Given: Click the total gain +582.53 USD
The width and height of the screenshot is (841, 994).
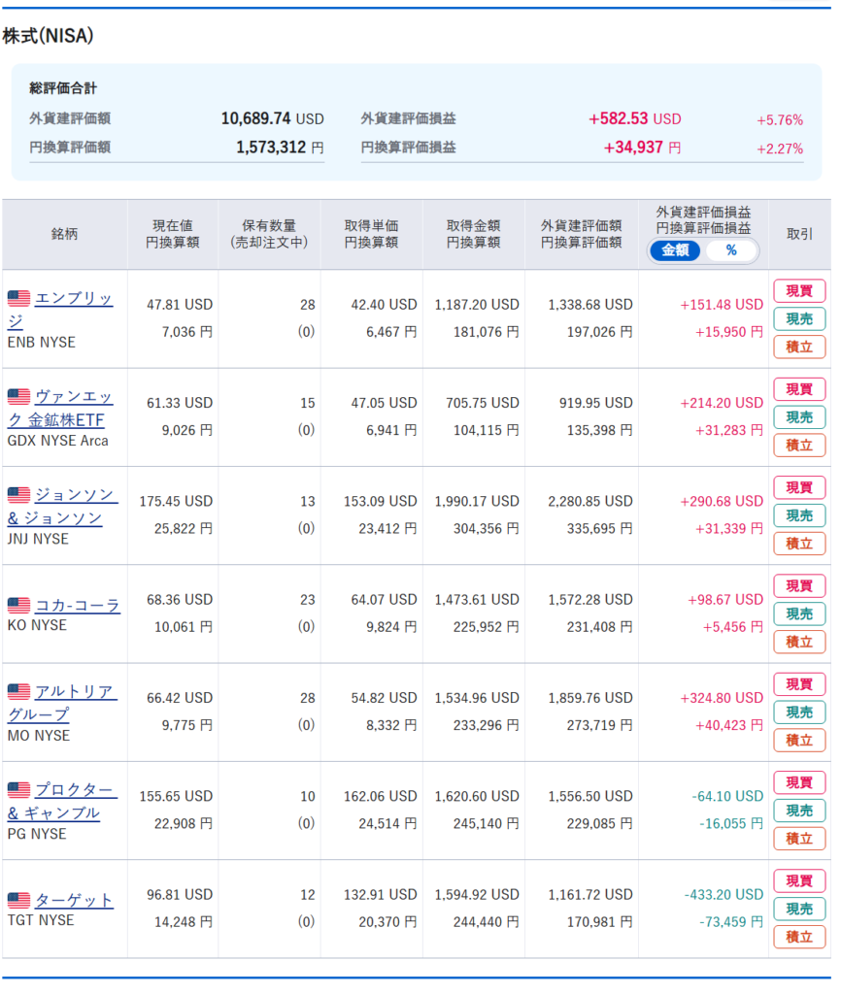Looking at the screenshot, I should (634, 118).
